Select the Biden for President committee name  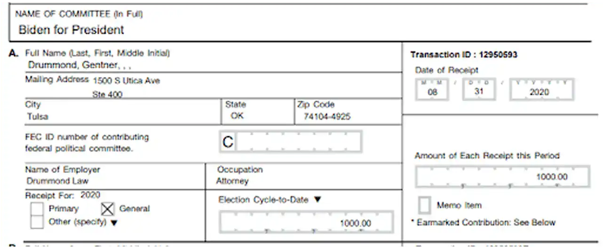click(71, 30)
